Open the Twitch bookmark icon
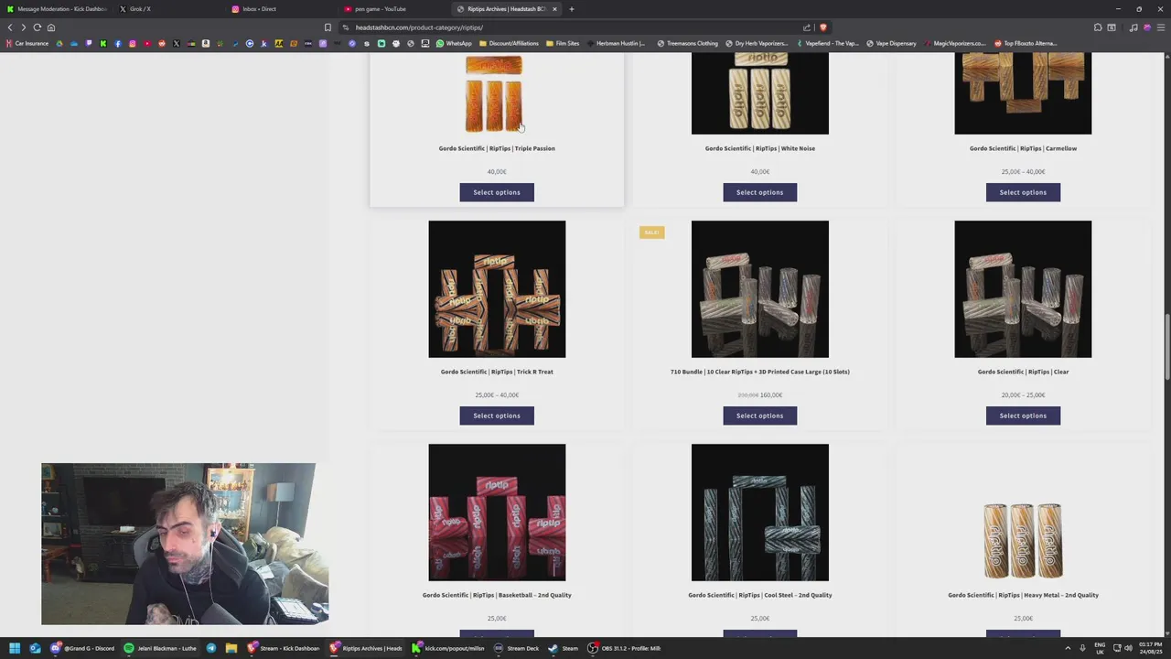 point(89,43)
